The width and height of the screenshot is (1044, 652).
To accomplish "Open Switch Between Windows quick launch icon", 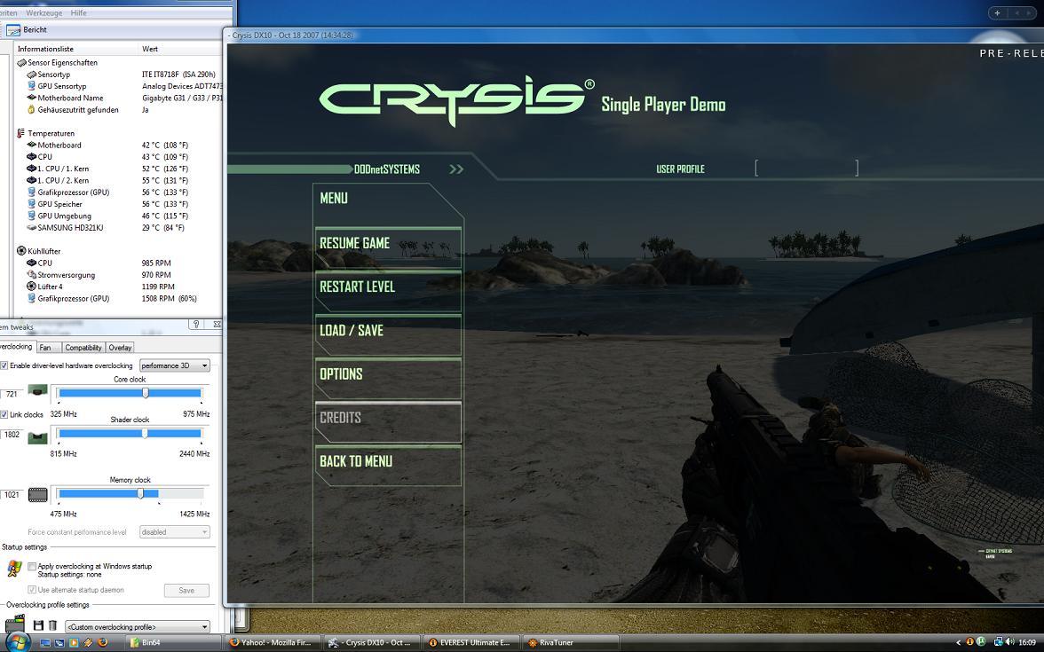I will pos(59,642).
